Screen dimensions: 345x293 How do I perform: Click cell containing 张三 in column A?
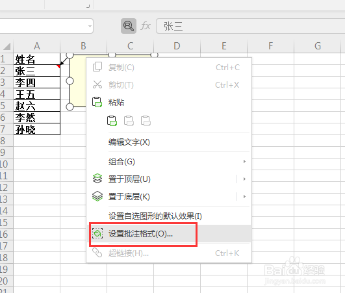(37, 71)
